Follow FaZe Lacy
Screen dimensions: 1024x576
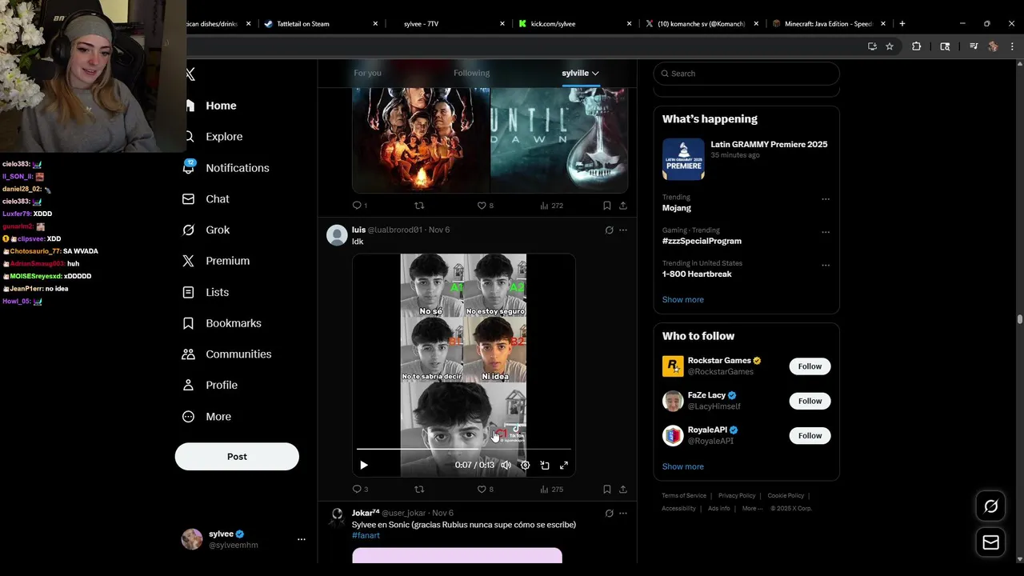click(810, 401)
